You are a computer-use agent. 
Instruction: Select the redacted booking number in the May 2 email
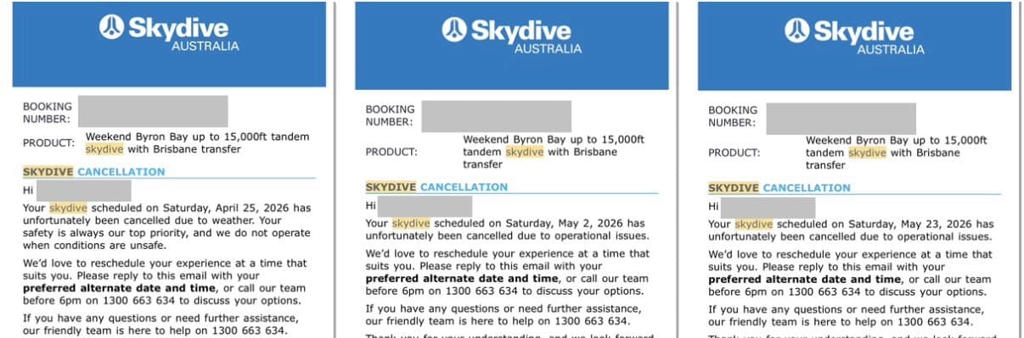(496, 115)
